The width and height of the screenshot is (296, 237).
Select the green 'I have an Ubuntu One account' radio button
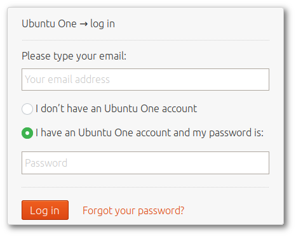coord(27,133)
